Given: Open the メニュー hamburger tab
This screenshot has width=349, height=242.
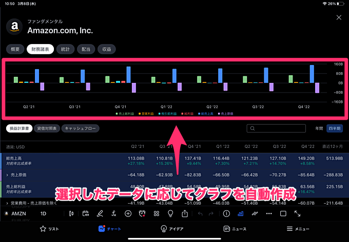Looking at the screenshot, I should point(298,229).
